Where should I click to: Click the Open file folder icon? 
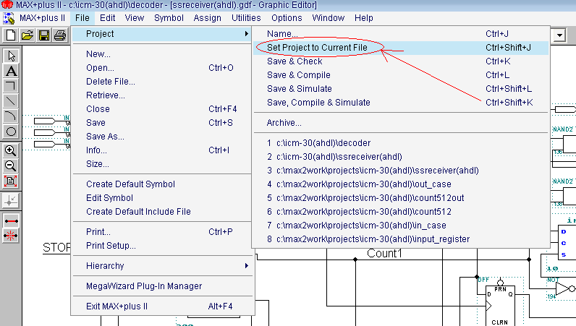pos(27,35)
